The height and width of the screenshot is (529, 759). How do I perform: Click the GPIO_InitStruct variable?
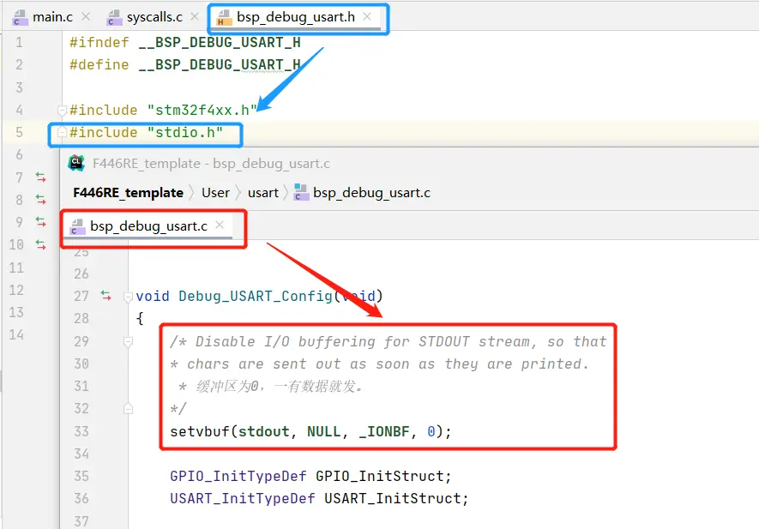coord(379,476)
